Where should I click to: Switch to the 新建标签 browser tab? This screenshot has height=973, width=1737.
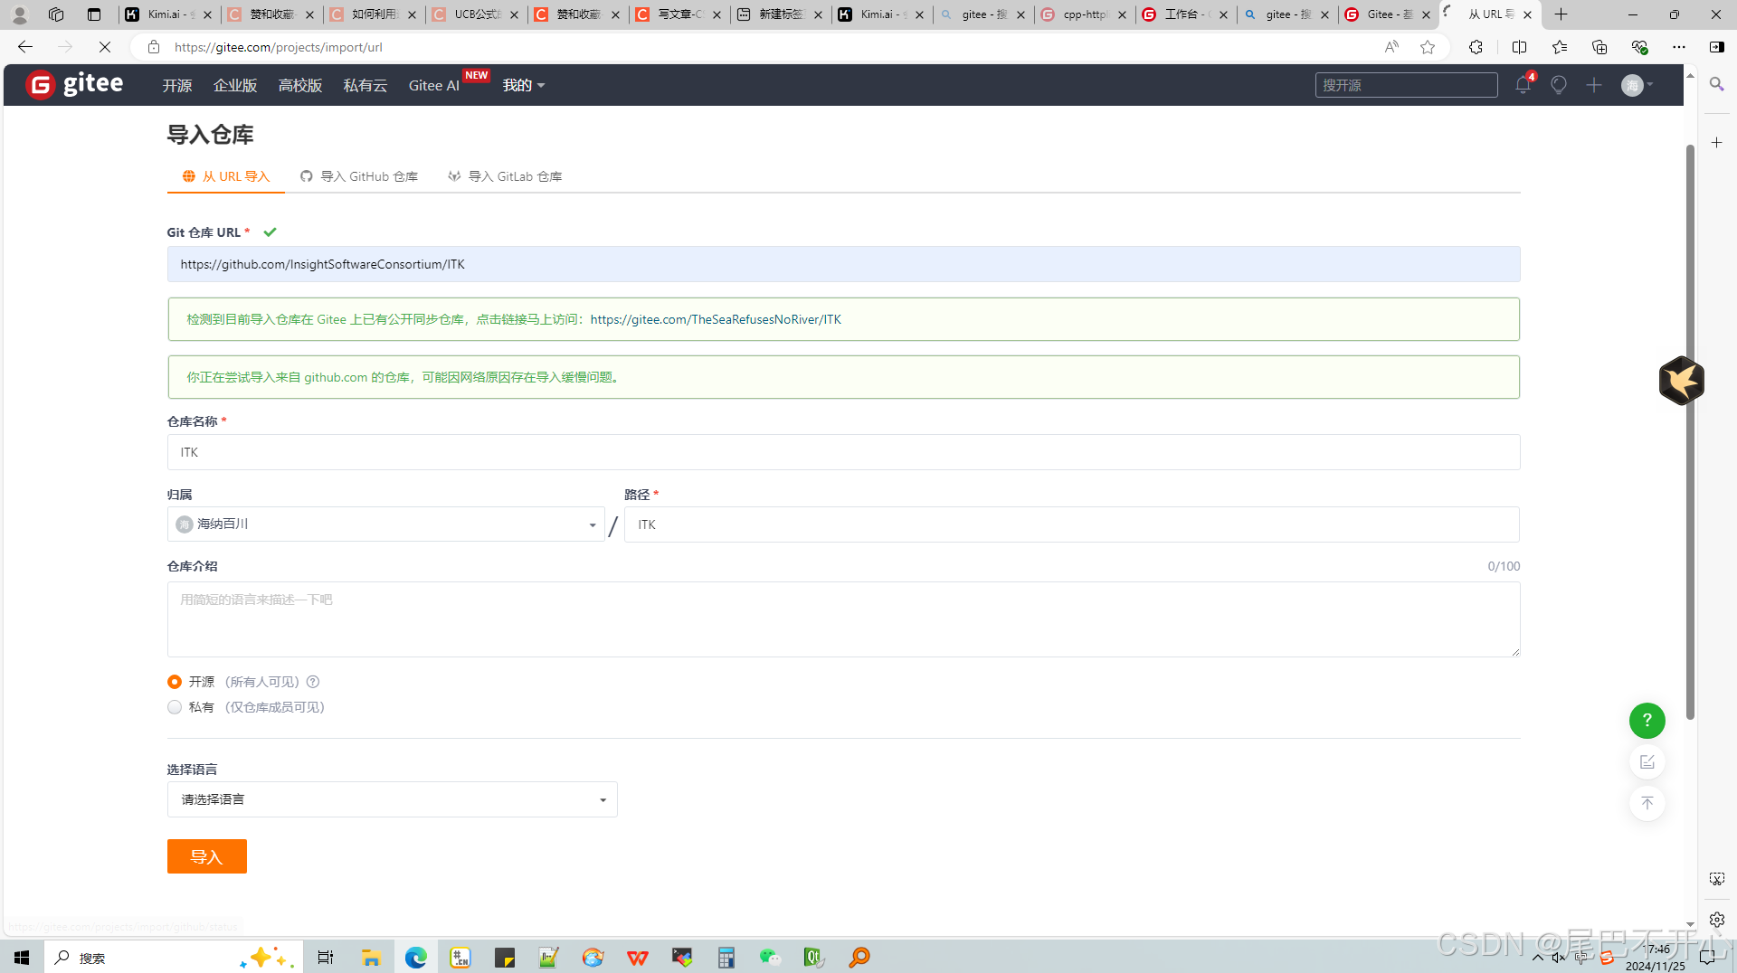[x=780, y=14]
